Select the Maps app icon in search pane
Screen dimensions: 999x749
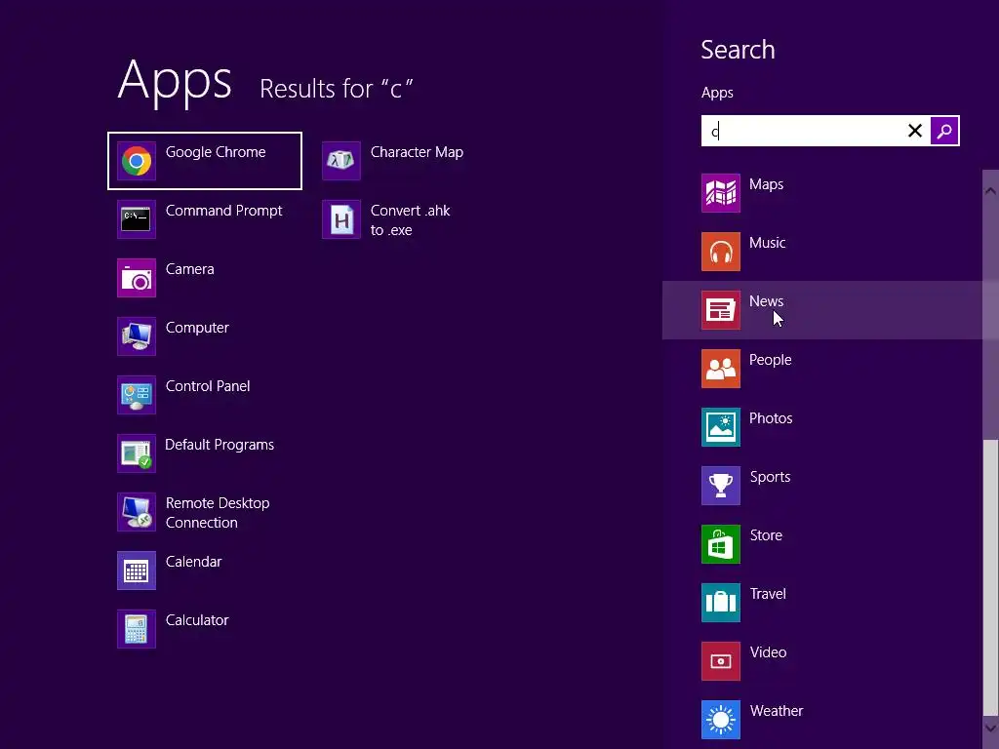click(721, 193)
